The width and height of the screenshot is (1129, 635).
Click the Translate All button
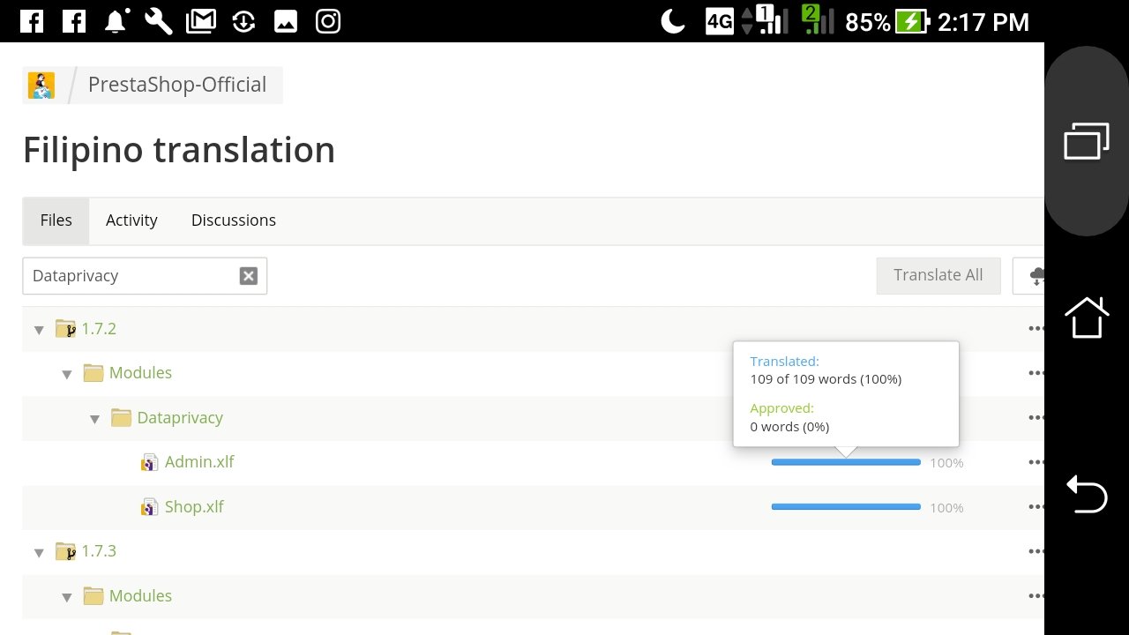tap(938, 275)
